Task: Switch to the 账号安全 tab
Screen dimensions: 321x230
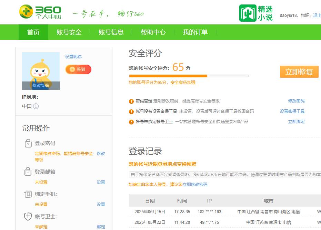Action: (69, 32)
